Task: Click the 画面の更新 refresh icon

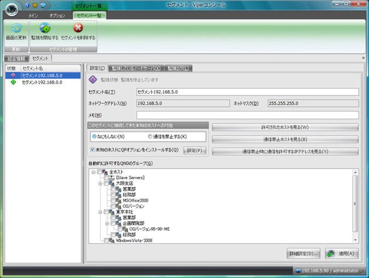Action: (x=16, y=28)
